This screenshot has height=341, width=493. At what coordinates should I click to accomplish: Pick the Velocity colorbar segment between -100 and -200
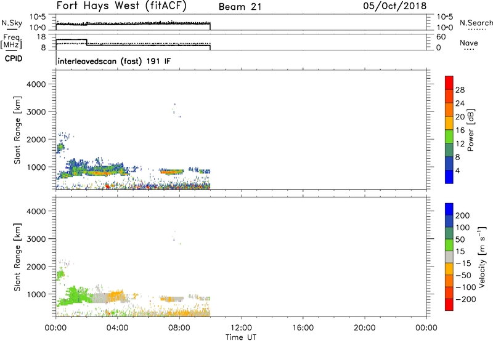(449, 293)
